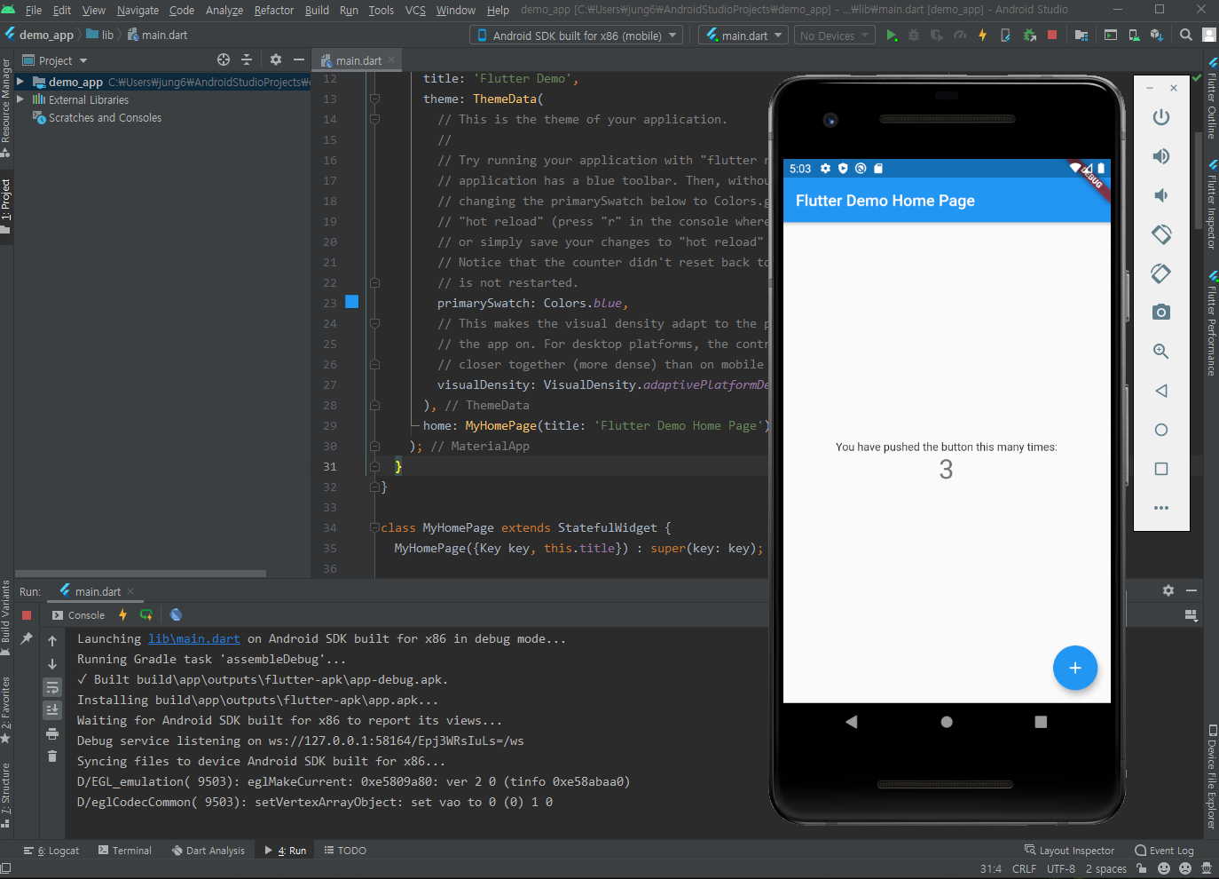Image resolution: width=1219 pixels, height=879 pixels.
Task: Run the app with the green play button
Action: point(892,36)
